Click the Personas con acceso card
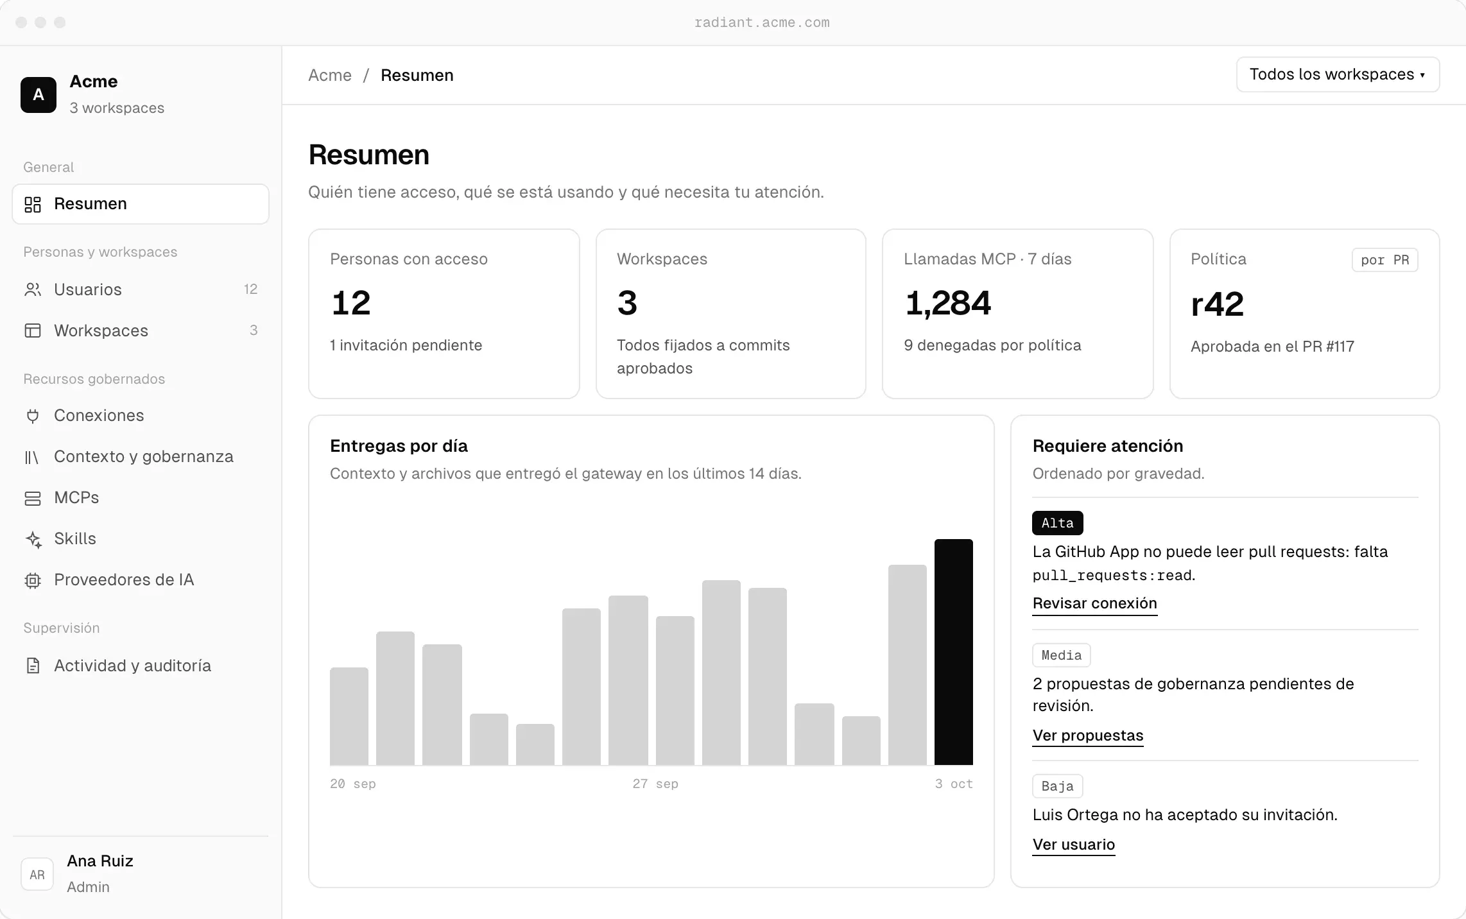The height and width of the screenshot is (919, 1466). click(444, 314)
